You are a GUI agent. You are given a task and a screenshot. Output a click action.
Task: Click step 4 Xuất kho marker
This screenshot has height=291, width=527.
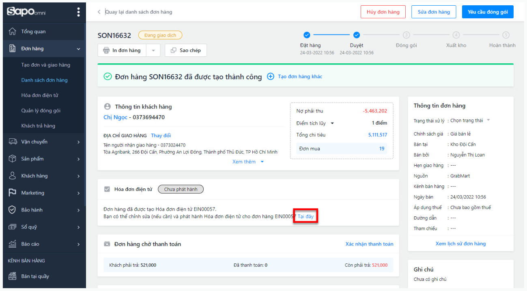coord(456,35)
